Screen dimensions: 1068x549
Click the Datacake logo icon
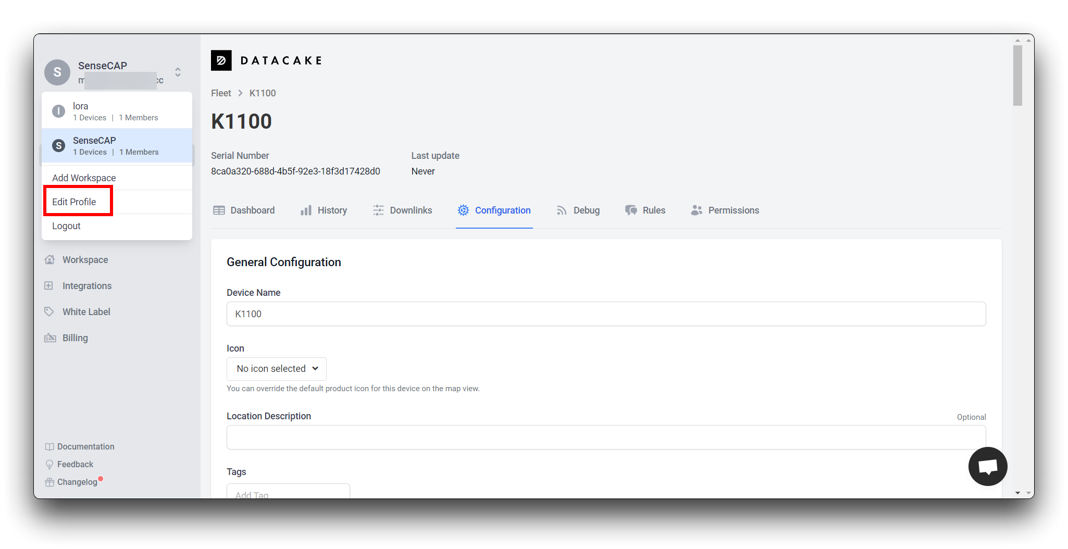point(221,60)
